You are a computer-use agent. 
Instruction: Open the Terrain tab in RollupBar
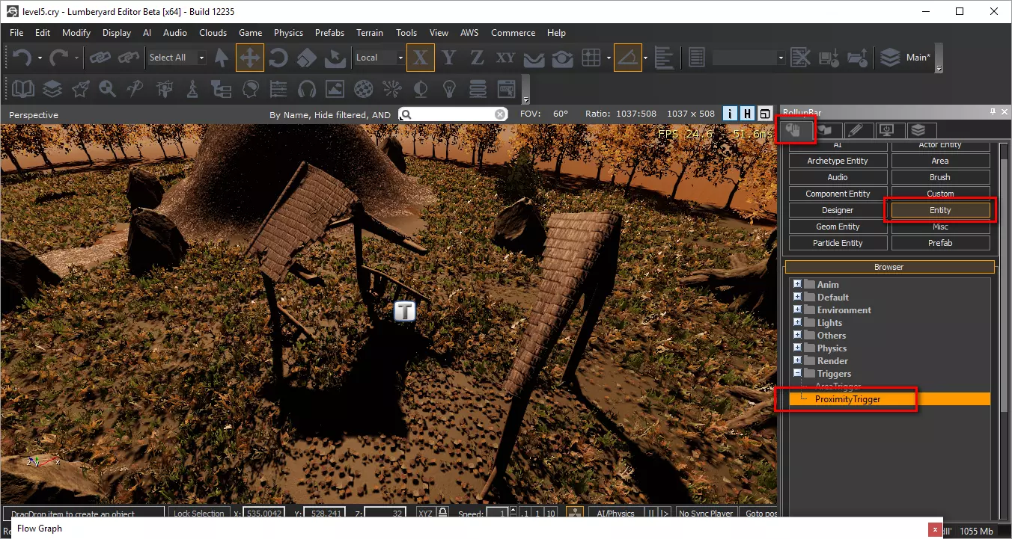[827, 131]
